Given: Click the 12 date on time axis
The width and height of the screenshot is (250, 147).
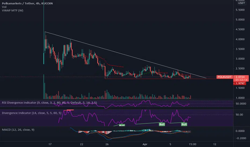Looking at the screenshot, I should click(215, 144).
